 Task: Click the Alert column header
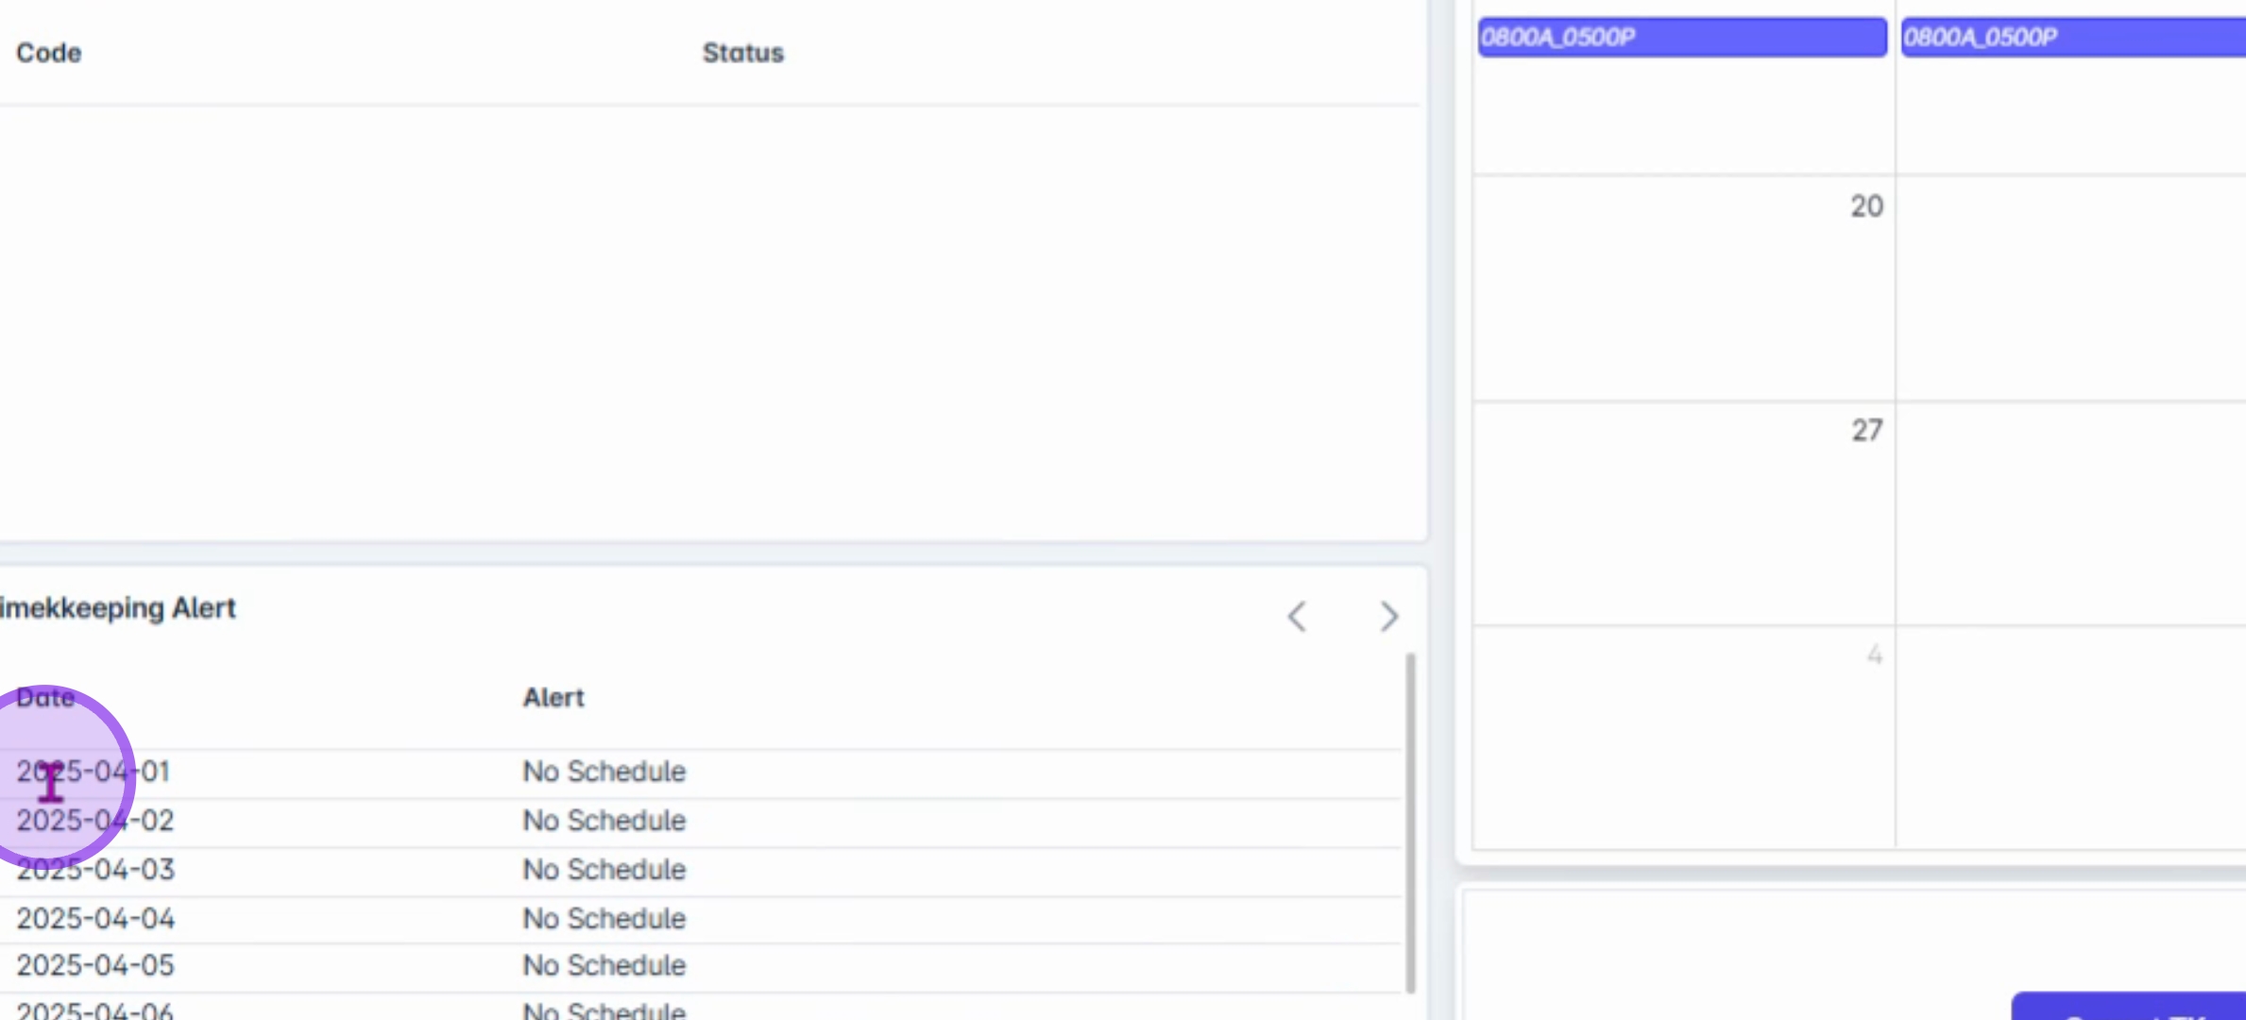553,698
